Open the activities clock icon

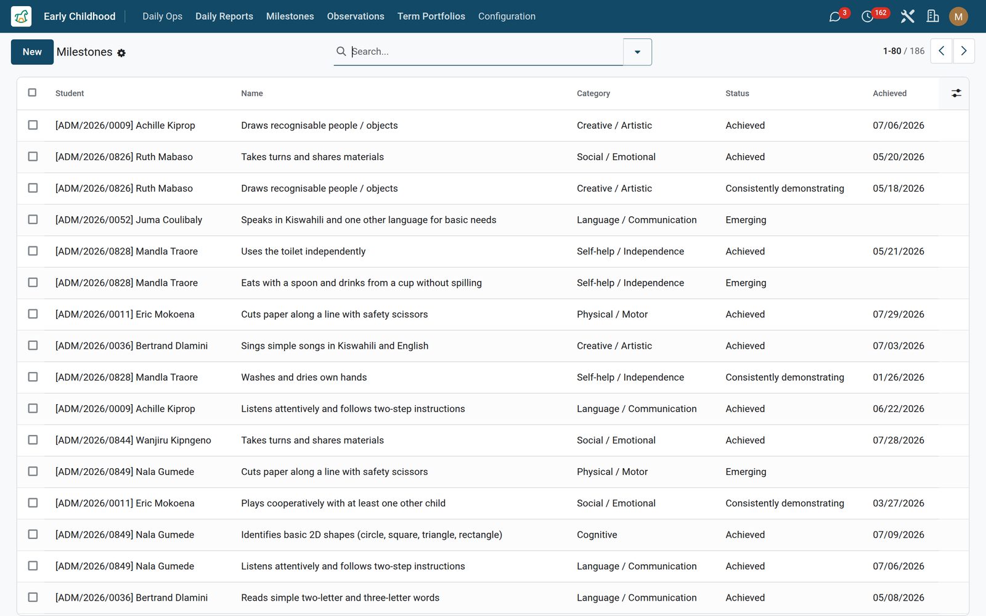[x=868, y=17]
